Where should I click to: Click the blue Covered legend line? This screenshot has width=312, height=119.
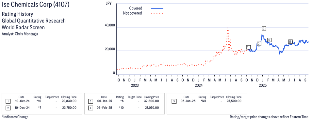click(x=157, y=8)
